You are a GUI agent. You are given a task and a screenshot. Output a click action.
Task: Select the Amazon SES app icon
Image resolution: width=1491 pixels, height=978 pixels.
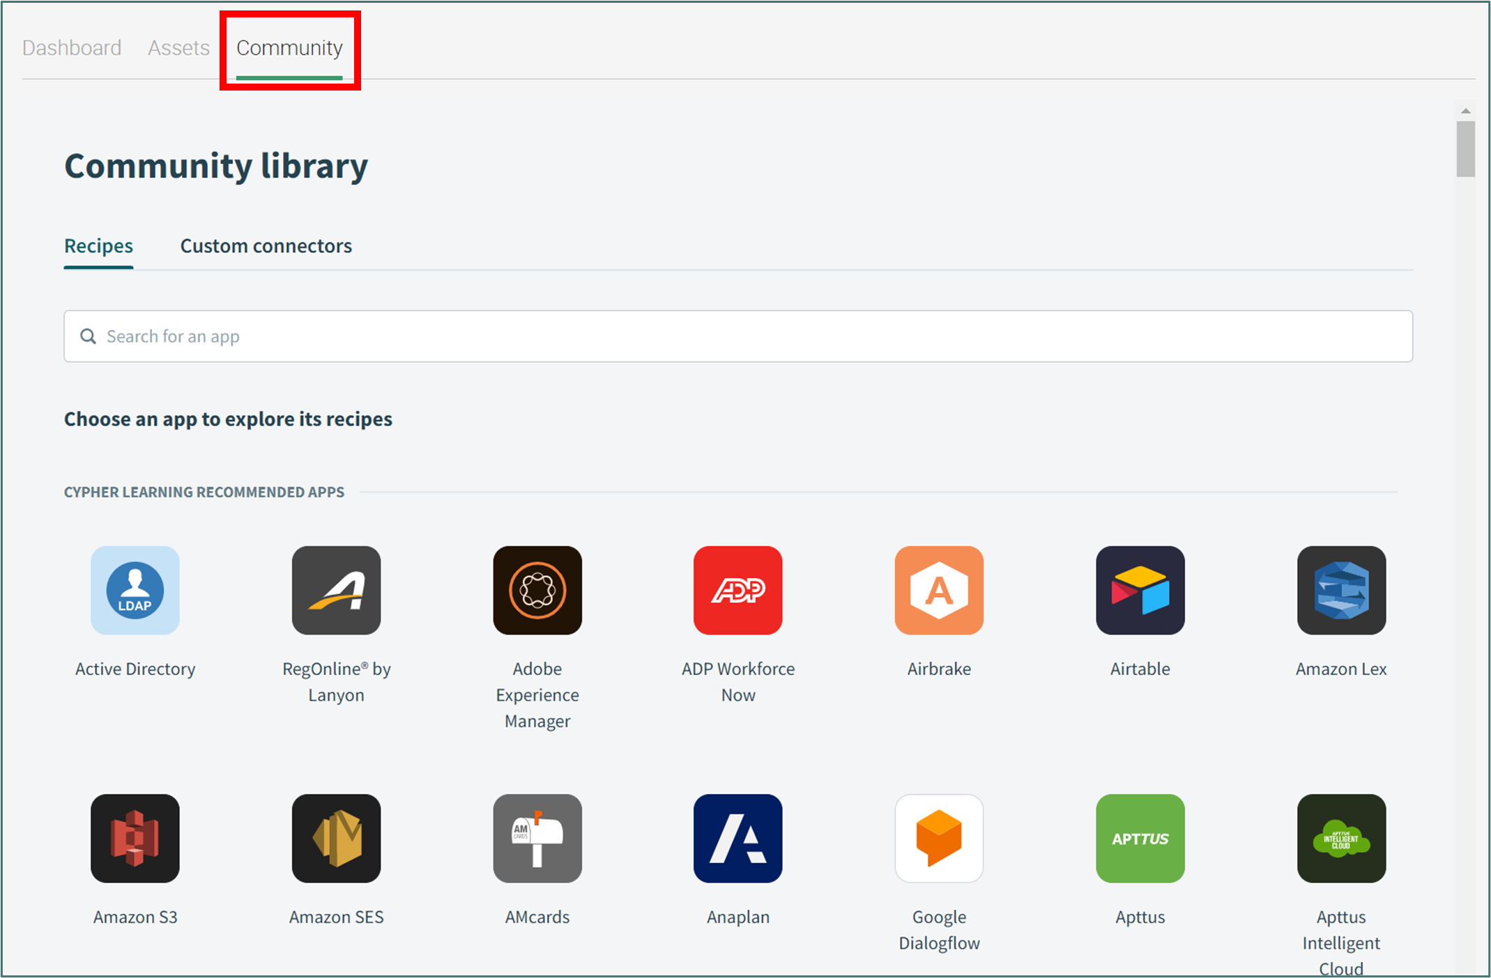point(336,838)
